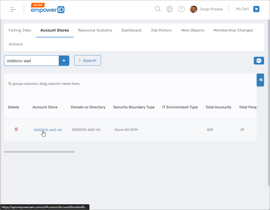The image size is (270, 210).
Task: Click the eiddocs-aad search input field
Action: [31, 61]
